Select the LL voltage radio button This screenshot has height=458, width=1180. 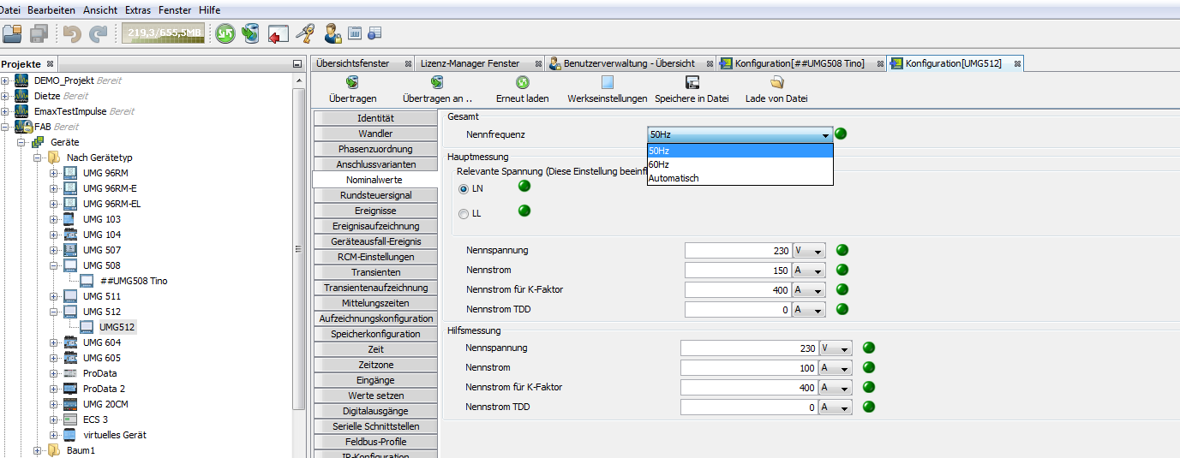464,213
